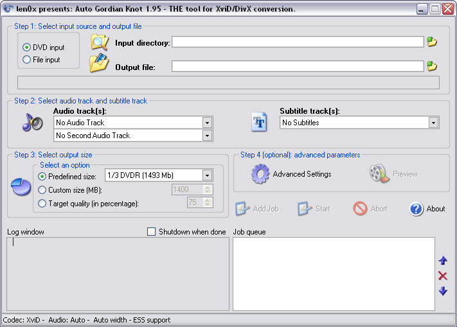Click the blue About question mark icon
The image size is (457, 327).
417,209
